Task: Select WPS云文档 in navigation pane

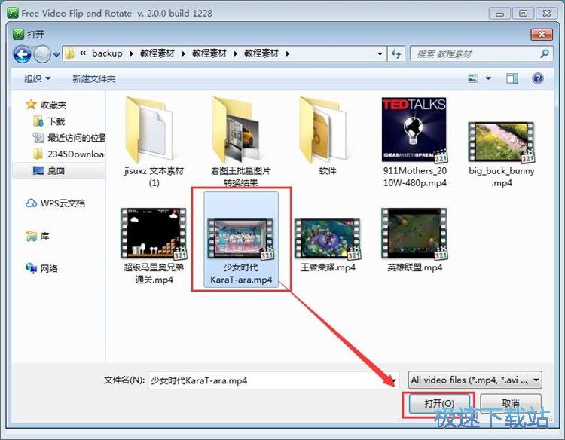Action: tap(63, 203)
